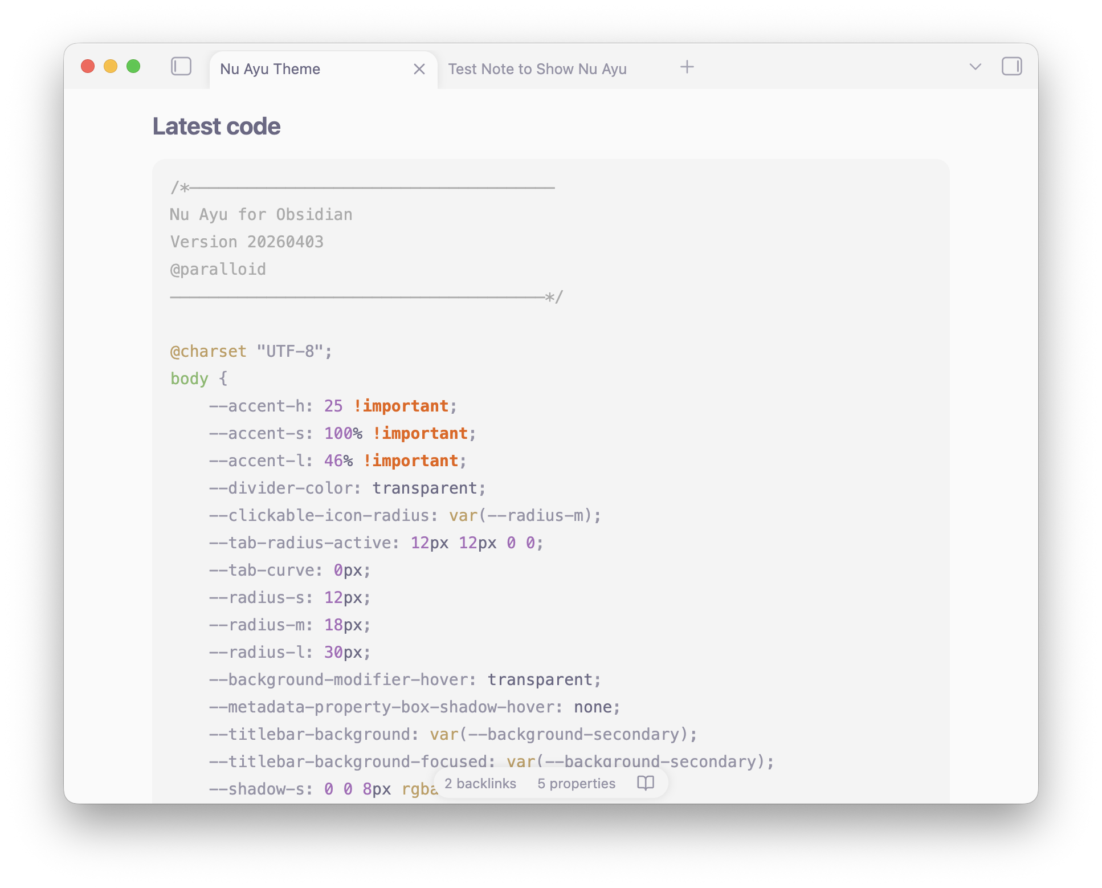Click the @paralloid comment line
This screenshot has width=1102, height=888.
point(218,270)
